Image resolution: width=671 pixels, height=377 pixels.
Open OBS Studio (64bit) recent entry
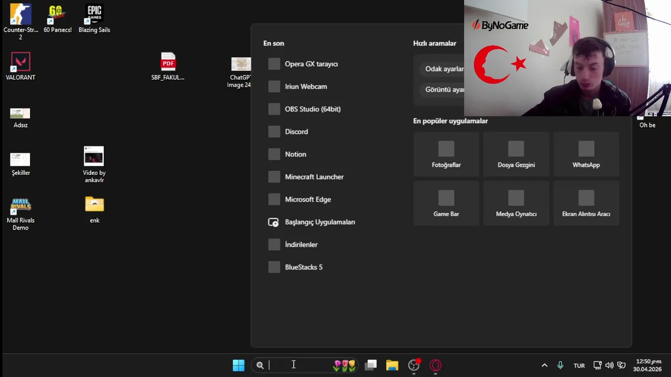point(329,109)
